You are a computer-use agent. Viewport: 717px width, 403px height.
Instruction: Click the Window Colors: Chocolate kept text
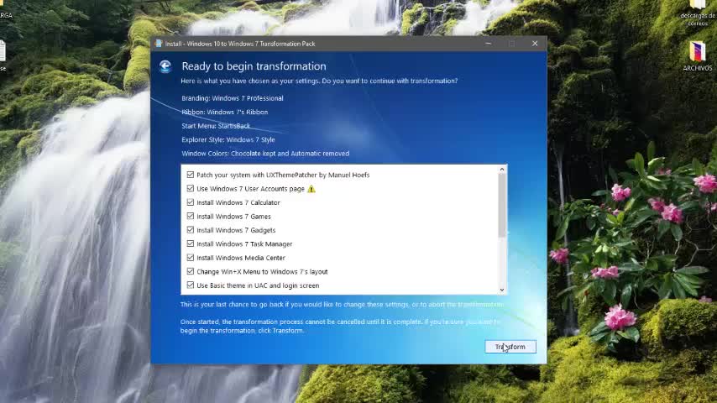click(x=265, y=154)
